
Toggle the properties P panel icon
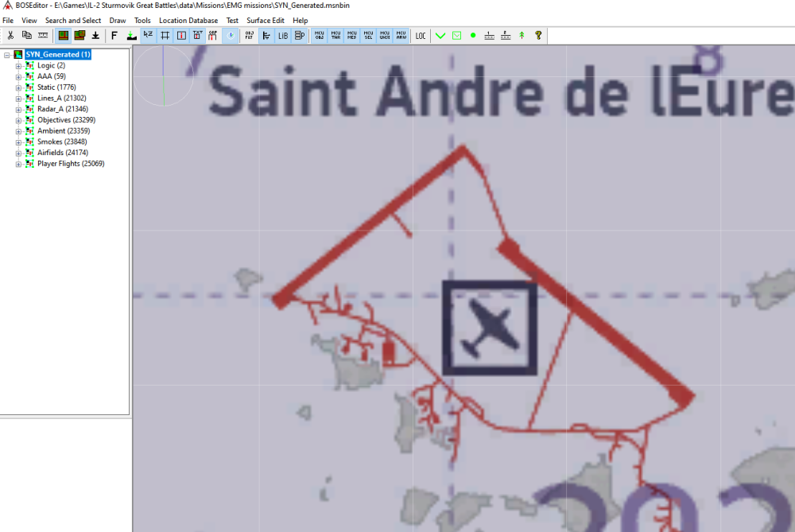300,36
